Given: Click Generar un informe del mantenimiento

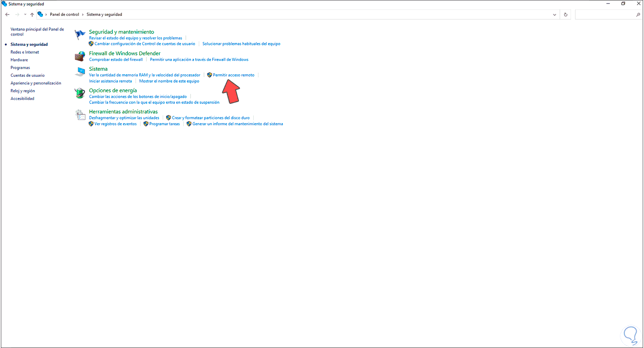Looking at the screenshot, I should click(238, 124).
